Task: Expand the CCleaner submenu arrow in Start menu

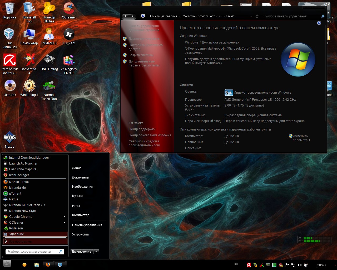Action: 64,223
